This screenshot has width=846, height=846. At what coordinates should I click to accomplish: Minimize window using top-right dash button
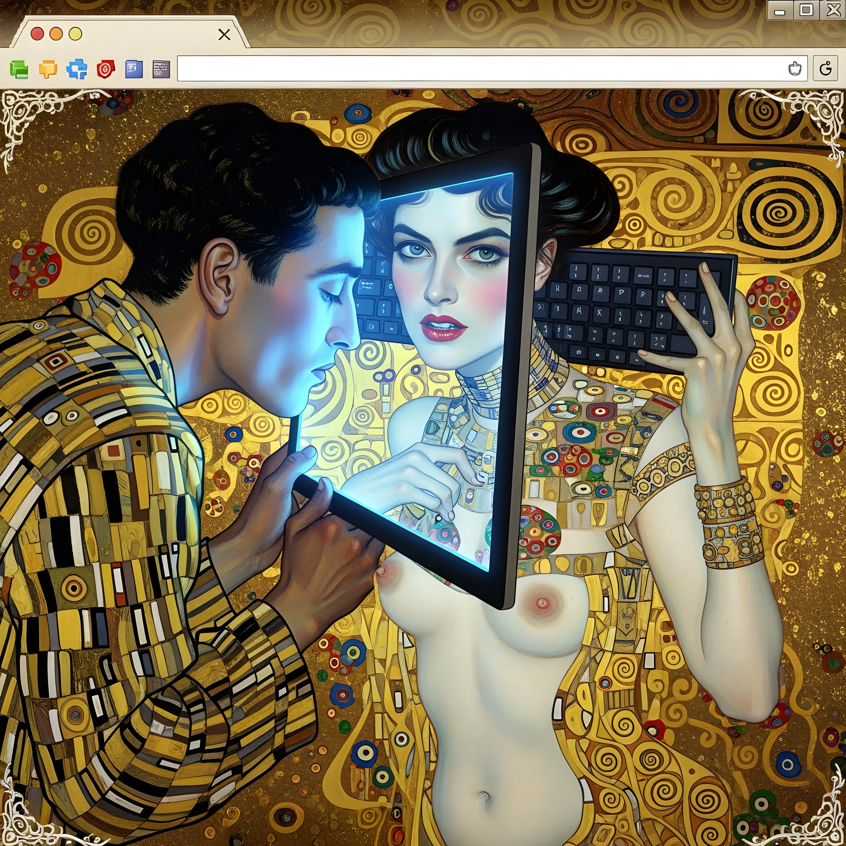point(779,11)
